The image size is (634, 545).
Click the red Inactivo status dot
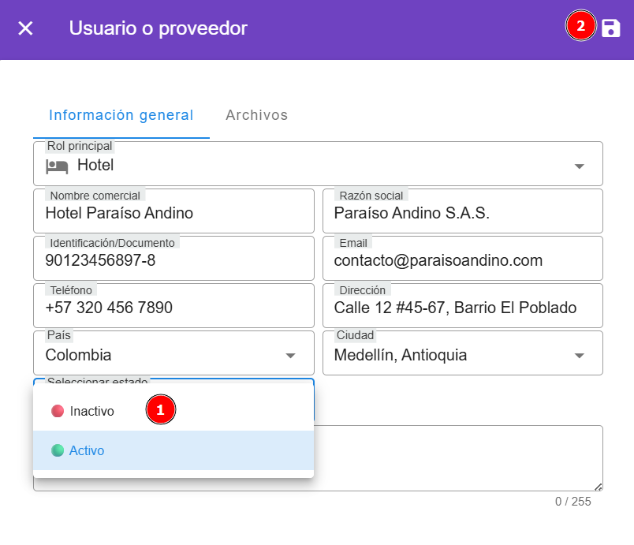click(57, 411)
